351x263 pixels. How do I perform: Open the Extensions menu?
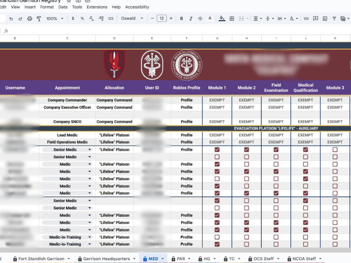[x=97, y=7]
